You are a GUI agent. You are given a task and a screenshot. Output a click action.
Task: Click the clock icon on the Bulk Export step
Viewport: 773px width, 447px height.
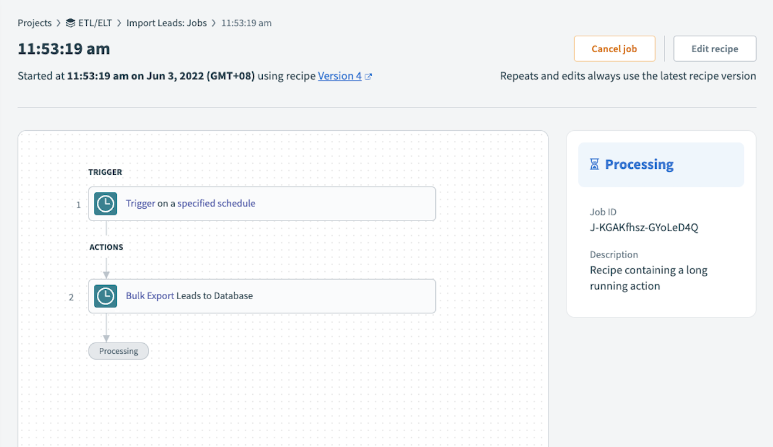105,296
